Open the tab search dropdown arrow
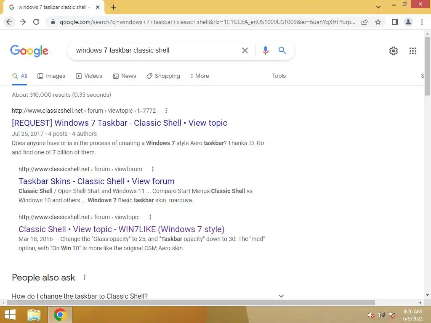431x323 pixels. tap(378, 7)
